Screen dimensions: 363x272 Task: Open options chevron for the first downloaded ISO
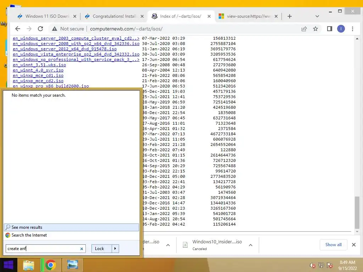pos(168,245)
